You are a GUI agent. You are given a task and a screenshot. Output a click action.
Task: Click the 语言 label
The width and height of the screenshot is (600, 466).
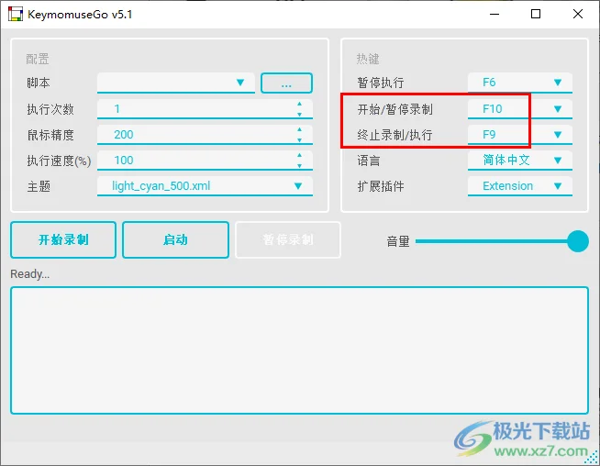(x=369, y=161)
